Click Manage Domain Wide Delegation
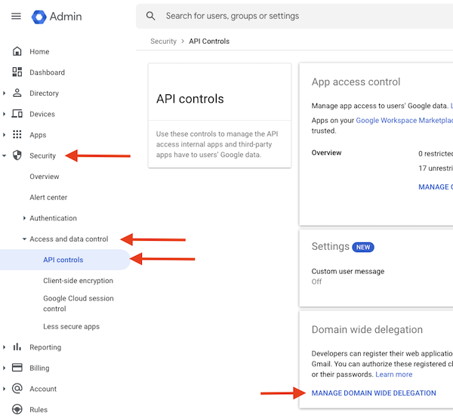Image resolution: width=453 pixels, height=419 pixels. coord(374,393)
